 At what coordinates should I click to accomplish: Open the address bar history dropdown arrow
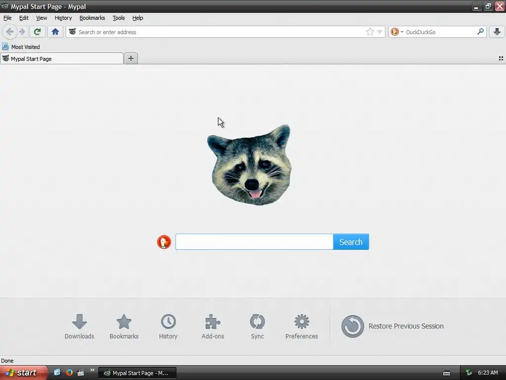point(380,32)
